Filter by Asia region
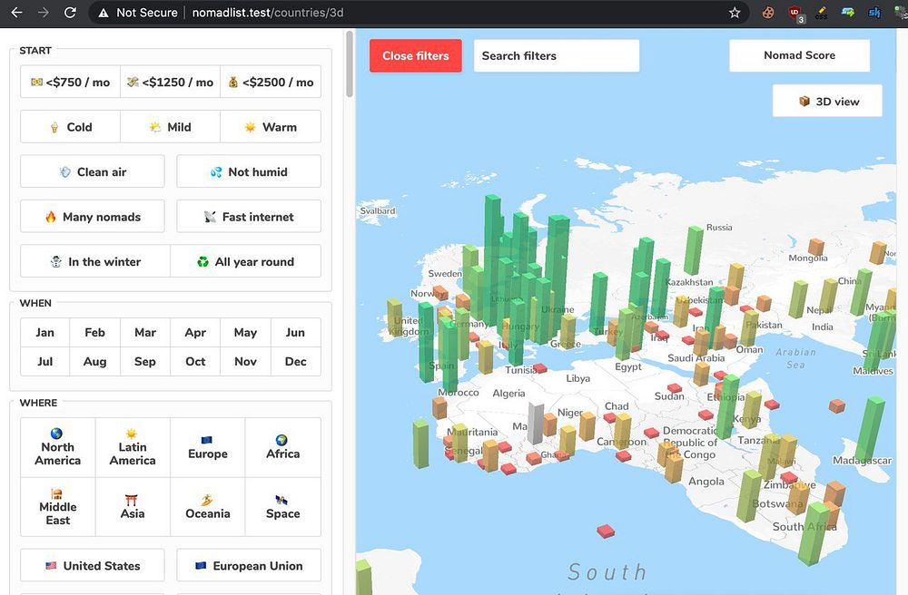 [133, 507]
